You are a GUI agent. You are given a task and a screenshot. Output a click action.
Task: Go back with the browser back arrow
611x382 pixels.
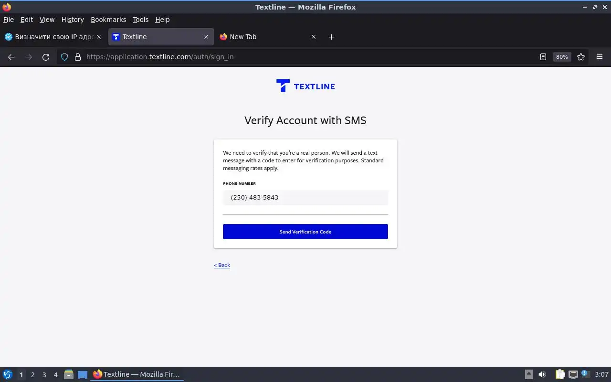[x=11, y=57]
